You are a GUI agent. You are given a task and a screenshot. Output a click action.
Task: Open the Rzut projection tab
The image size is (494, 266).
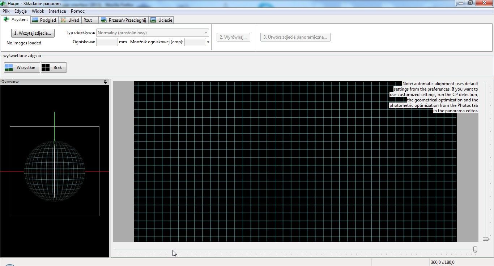[x=88, y=20]
